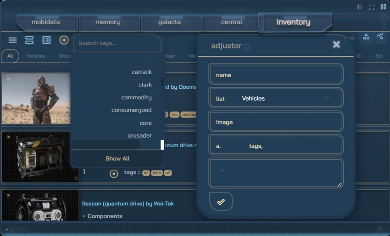Click the tag list scrollbar thumb
Viewport: 390px width, 236px height.
(162, 81)
